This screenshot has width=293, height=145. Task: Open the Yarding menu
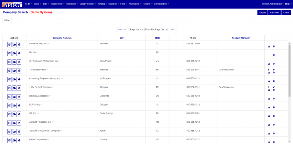coord(102,4)
